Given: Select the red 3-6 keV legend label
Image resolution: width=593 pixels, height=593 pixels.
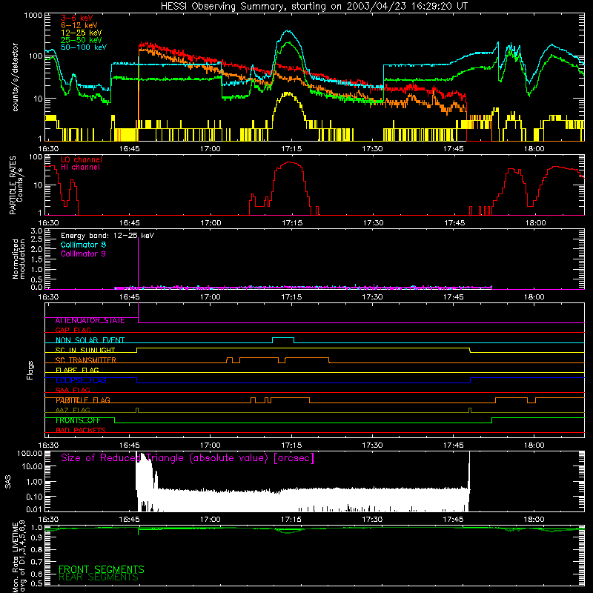Looking at the screenshot, I should pyautogui.click(x=76, y=18).
